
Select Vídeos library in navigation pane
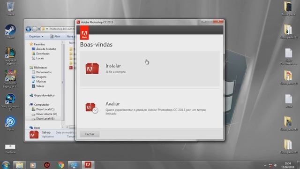tap(38, 86)
